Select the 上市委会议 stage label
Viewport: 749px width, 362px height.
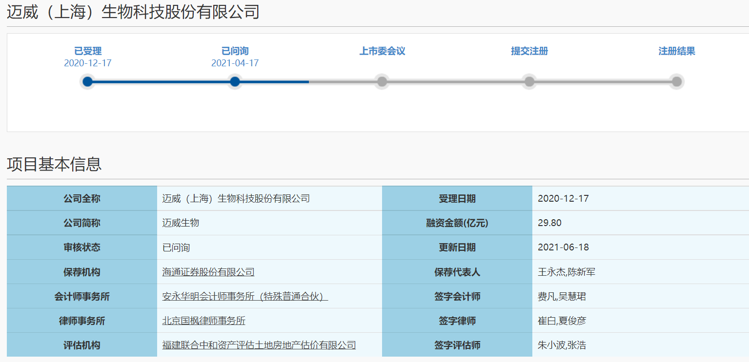click(x=382, y=51)
